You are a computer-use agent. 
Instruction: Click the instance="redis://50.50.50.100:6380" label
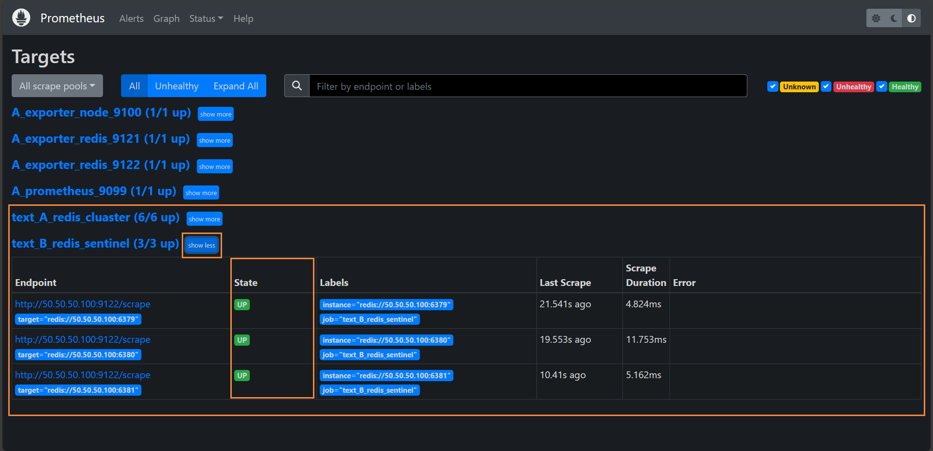(x=386, y=340)
